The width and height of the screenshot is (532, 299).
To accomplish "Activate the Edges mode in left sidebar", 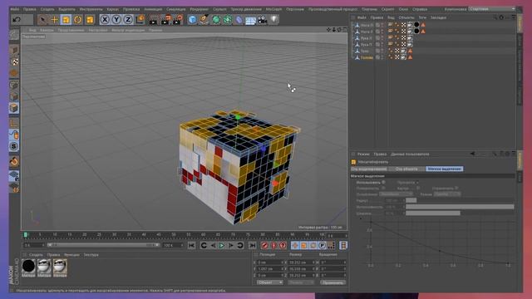I will (x=13, y=96).
